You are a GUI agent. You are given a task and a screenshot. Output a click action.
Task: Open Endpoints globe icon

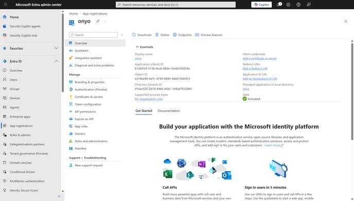(x=175, y=35)
